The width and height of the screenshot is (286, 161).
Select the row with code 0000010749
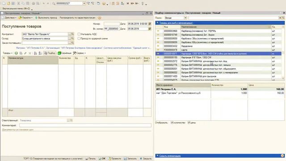(219, 35)
